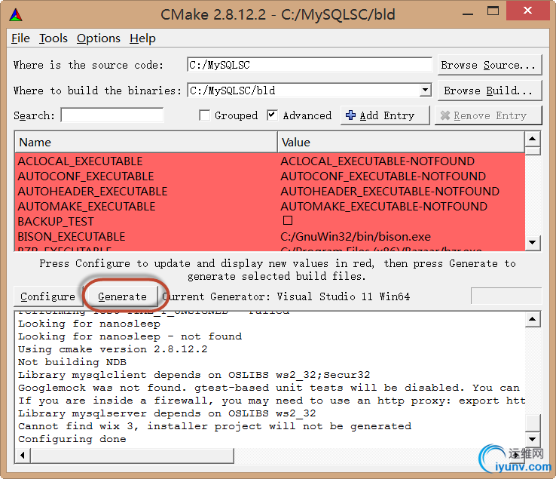Maximize the CMake window
Viewport: 556px width, 479px height.
click(493, 11)
